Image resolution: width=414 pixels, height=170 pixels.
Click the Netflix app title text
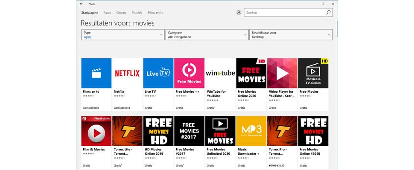click(119, 92)
